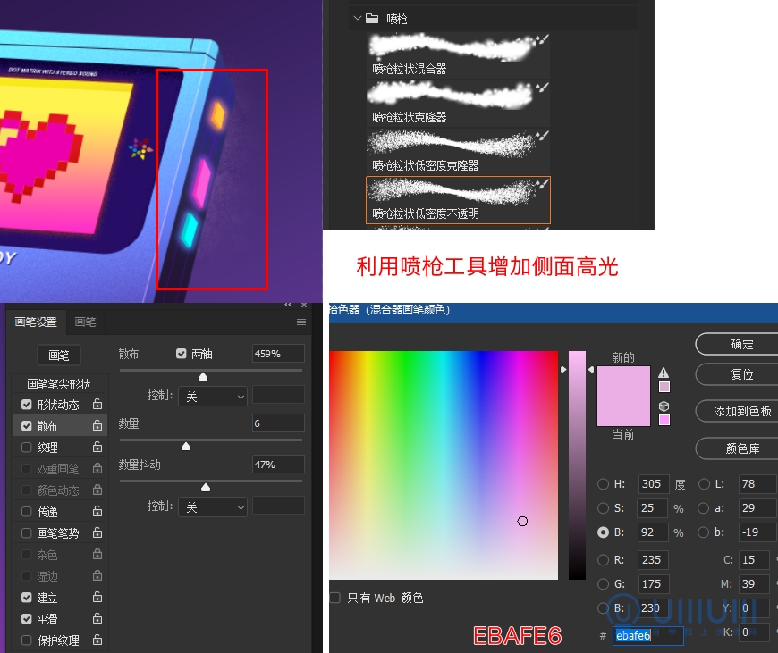The width and height of the screenshot is (778, 653).
Task: Select the 喷枪粒状克隆器 brush preset
Action: point(458,103)
